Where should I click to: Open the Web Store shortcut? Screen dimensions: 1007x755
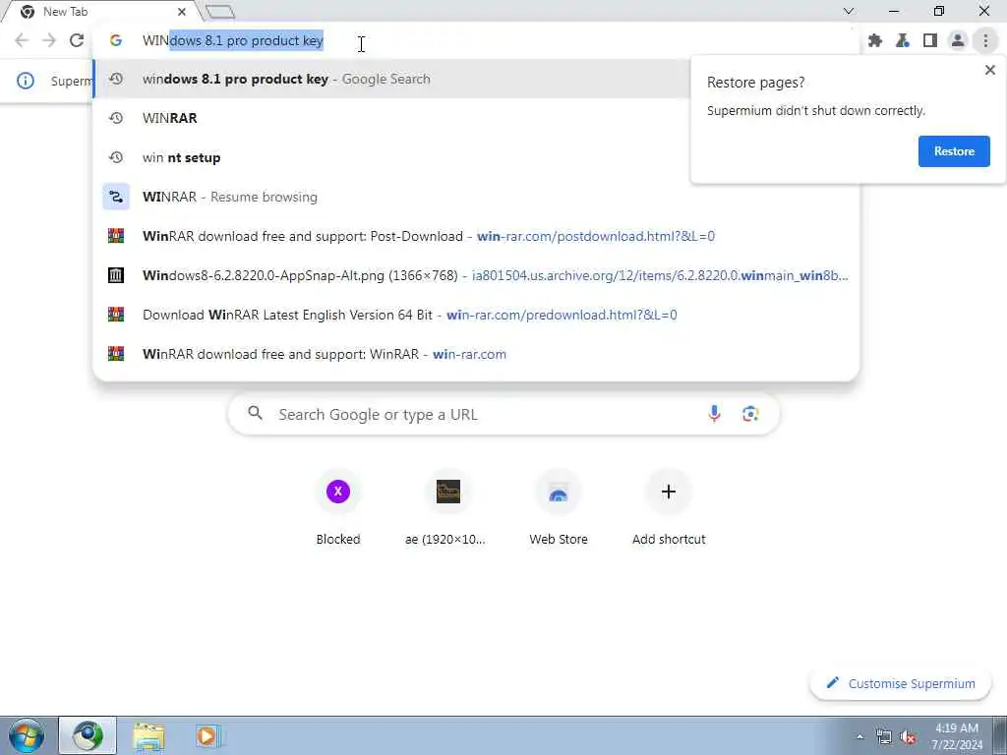[x=559, y=508]
